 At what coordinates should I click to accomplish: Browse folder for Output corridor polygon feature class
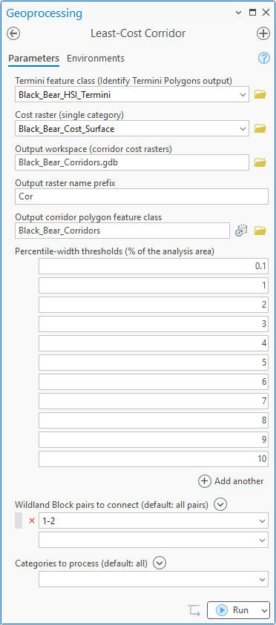click(x=260, y=231)
